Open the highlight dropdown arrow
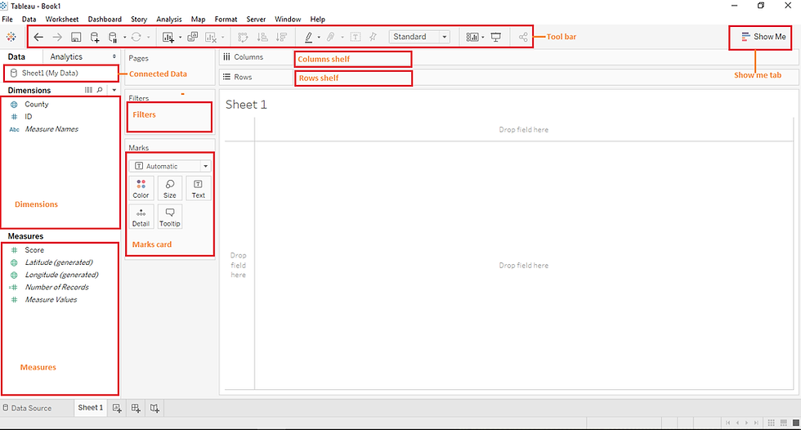Viewport: 801px width, 430px height. click(x=319, y=38)
